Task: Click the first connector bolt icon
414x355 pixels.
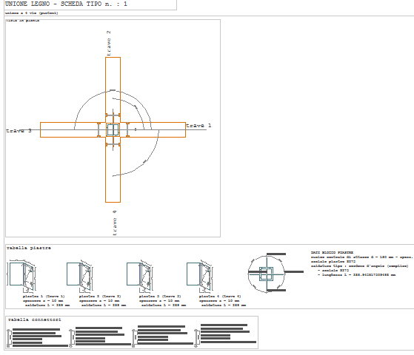Action: 9,338
